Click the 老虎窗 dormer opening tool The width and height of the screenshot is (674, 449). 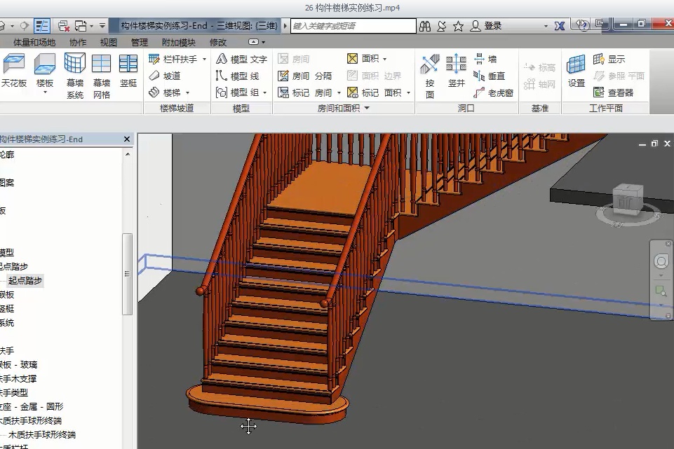pyautogui.click(x=494, y=92)
